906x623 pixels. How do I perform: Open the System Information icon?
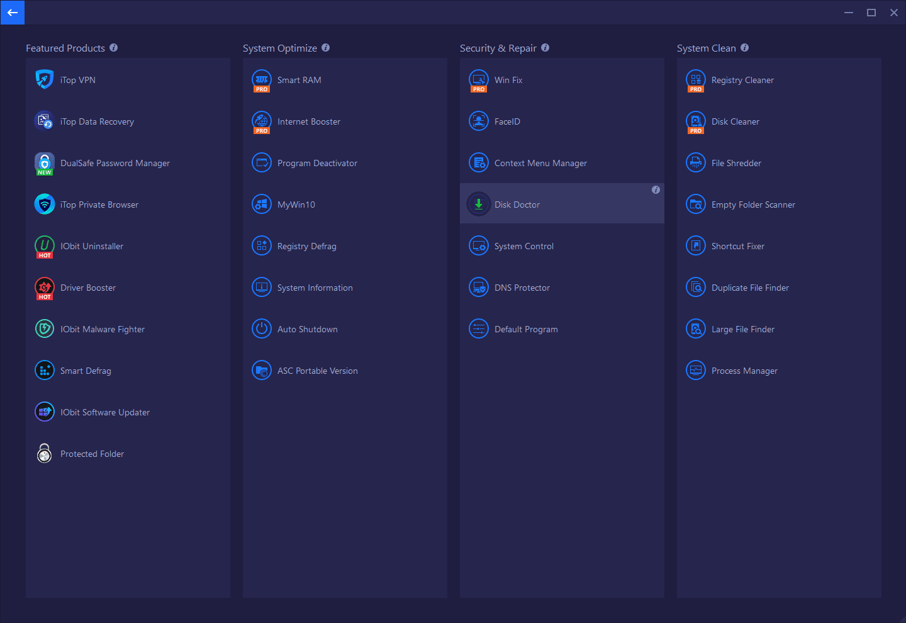262,287
